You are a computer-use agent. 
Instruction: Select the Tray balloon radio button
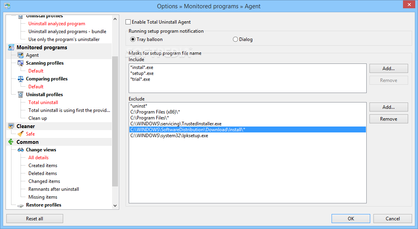pyautogui.click(x=133, y=39)
